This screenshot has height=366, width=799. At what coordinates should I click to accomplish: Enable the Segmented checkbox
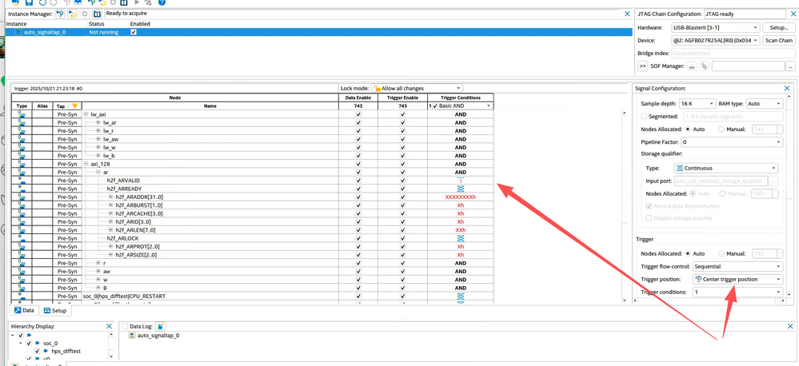point(644,116)
